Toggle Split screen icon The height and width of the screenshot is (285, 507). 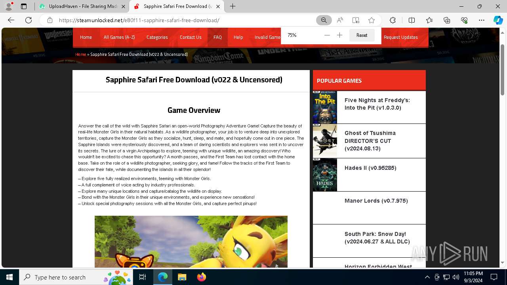412,20
